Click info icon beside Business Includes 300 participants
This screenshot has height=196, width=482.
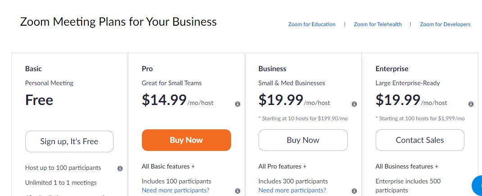point(354,191)
